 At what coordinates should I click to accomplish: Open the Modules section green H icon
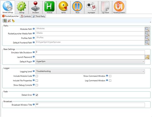click(49, 7)
